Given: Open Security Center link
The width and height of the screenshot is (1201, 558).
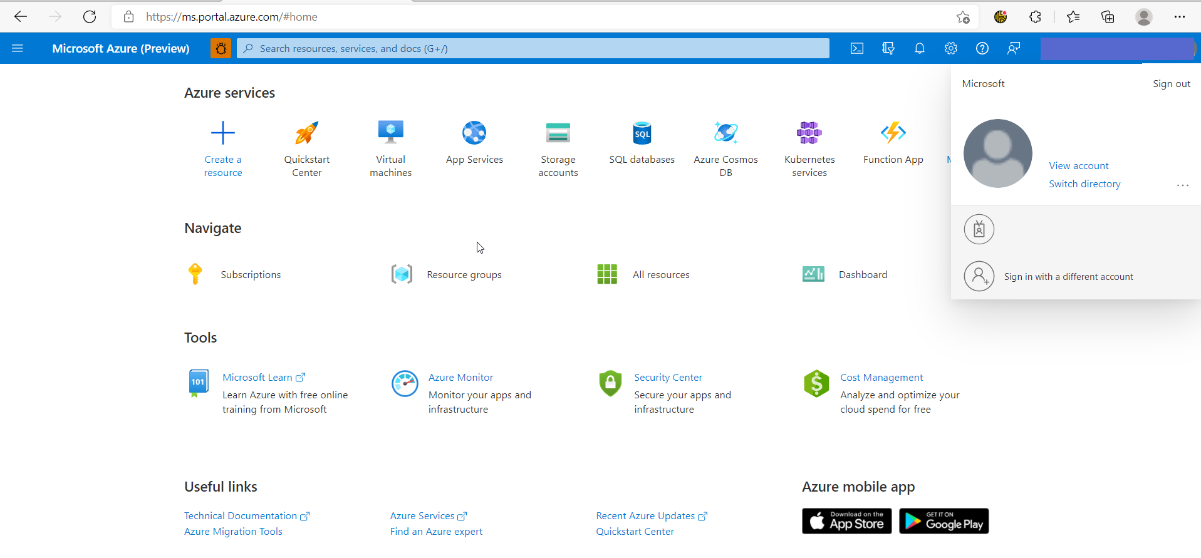Looking at the screenshot, I should (x=668, y=378).
